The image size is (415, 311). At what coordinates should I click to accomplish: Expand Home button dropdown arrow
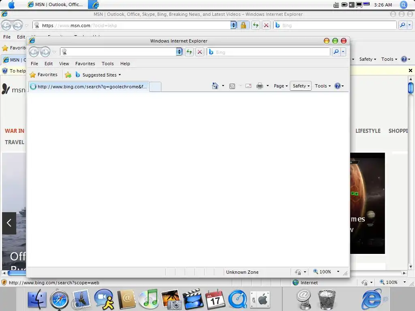click(223, 86)
